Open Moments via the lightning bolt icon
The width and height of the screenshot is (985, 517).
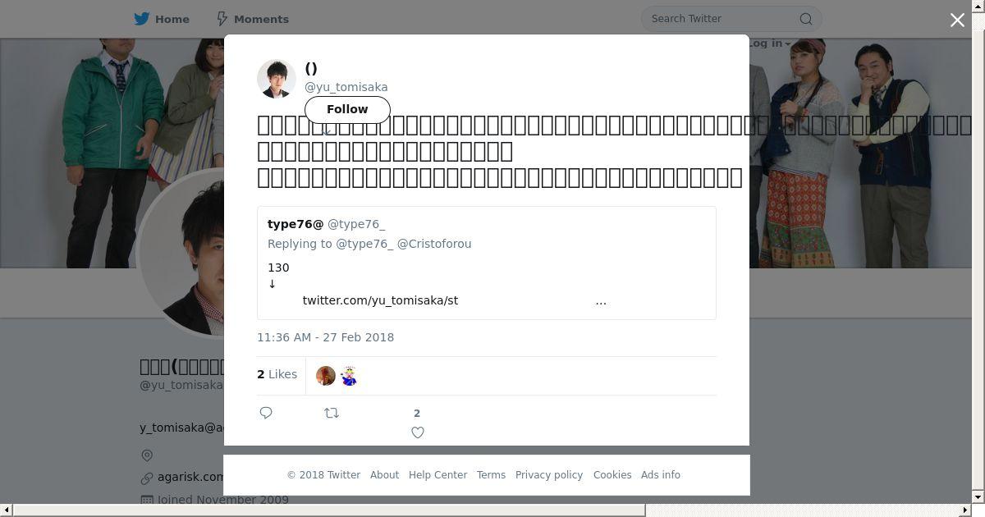click(222, 19)
